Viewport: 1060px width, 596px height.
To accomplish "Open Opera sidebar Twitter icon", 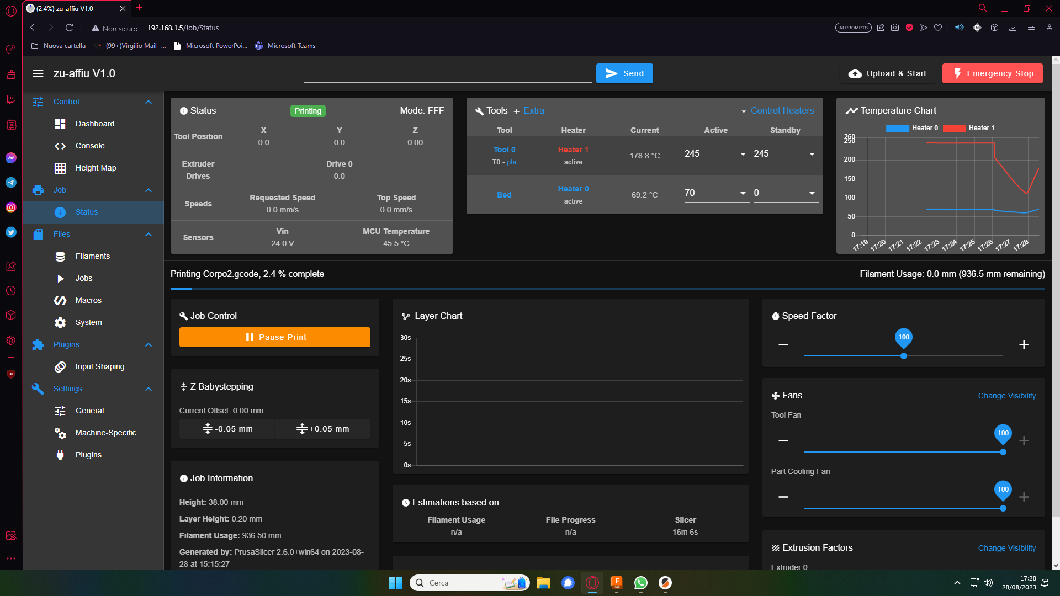I will [x=11, y=232].
